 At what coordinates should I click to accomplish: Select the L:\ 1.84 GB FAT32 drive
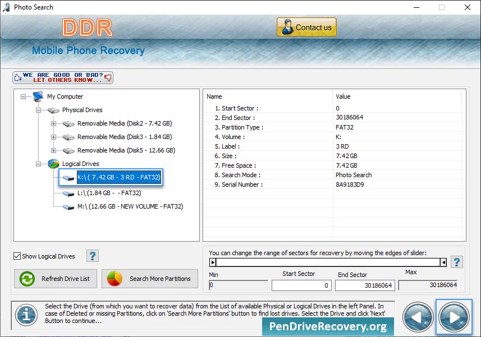tap(109, 193)
